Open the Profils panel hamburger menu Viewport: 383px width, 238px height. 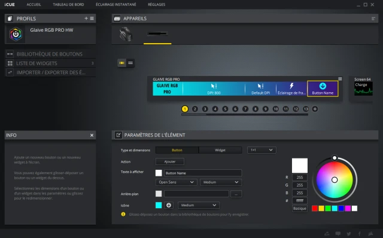92,19
